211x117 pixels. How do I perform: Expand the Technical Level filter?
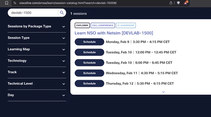37,84
